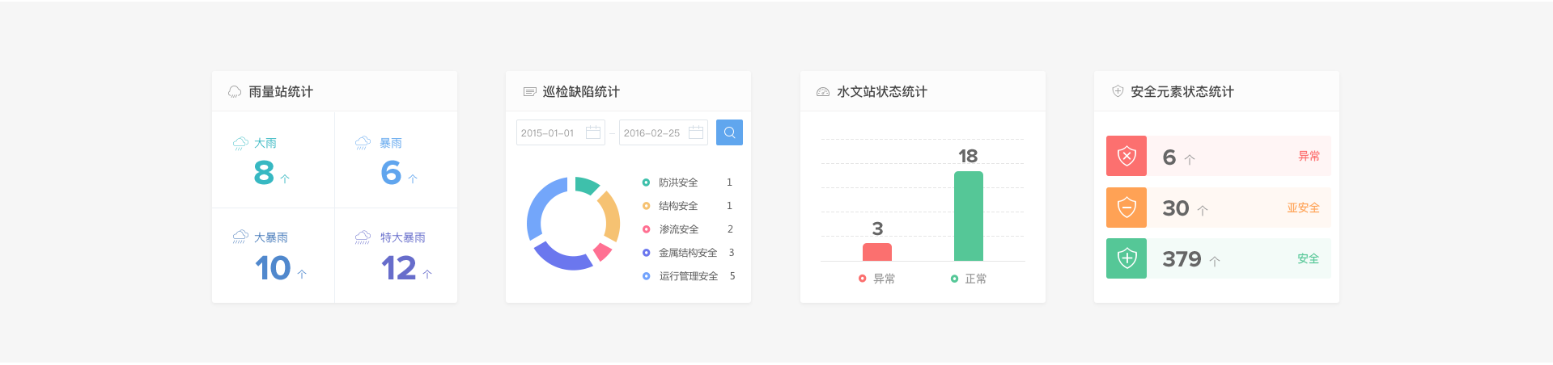1553x365 pixels.
Task: Toggle the 正常 legend marker under bar chart
Action: [x=954, y=279]
